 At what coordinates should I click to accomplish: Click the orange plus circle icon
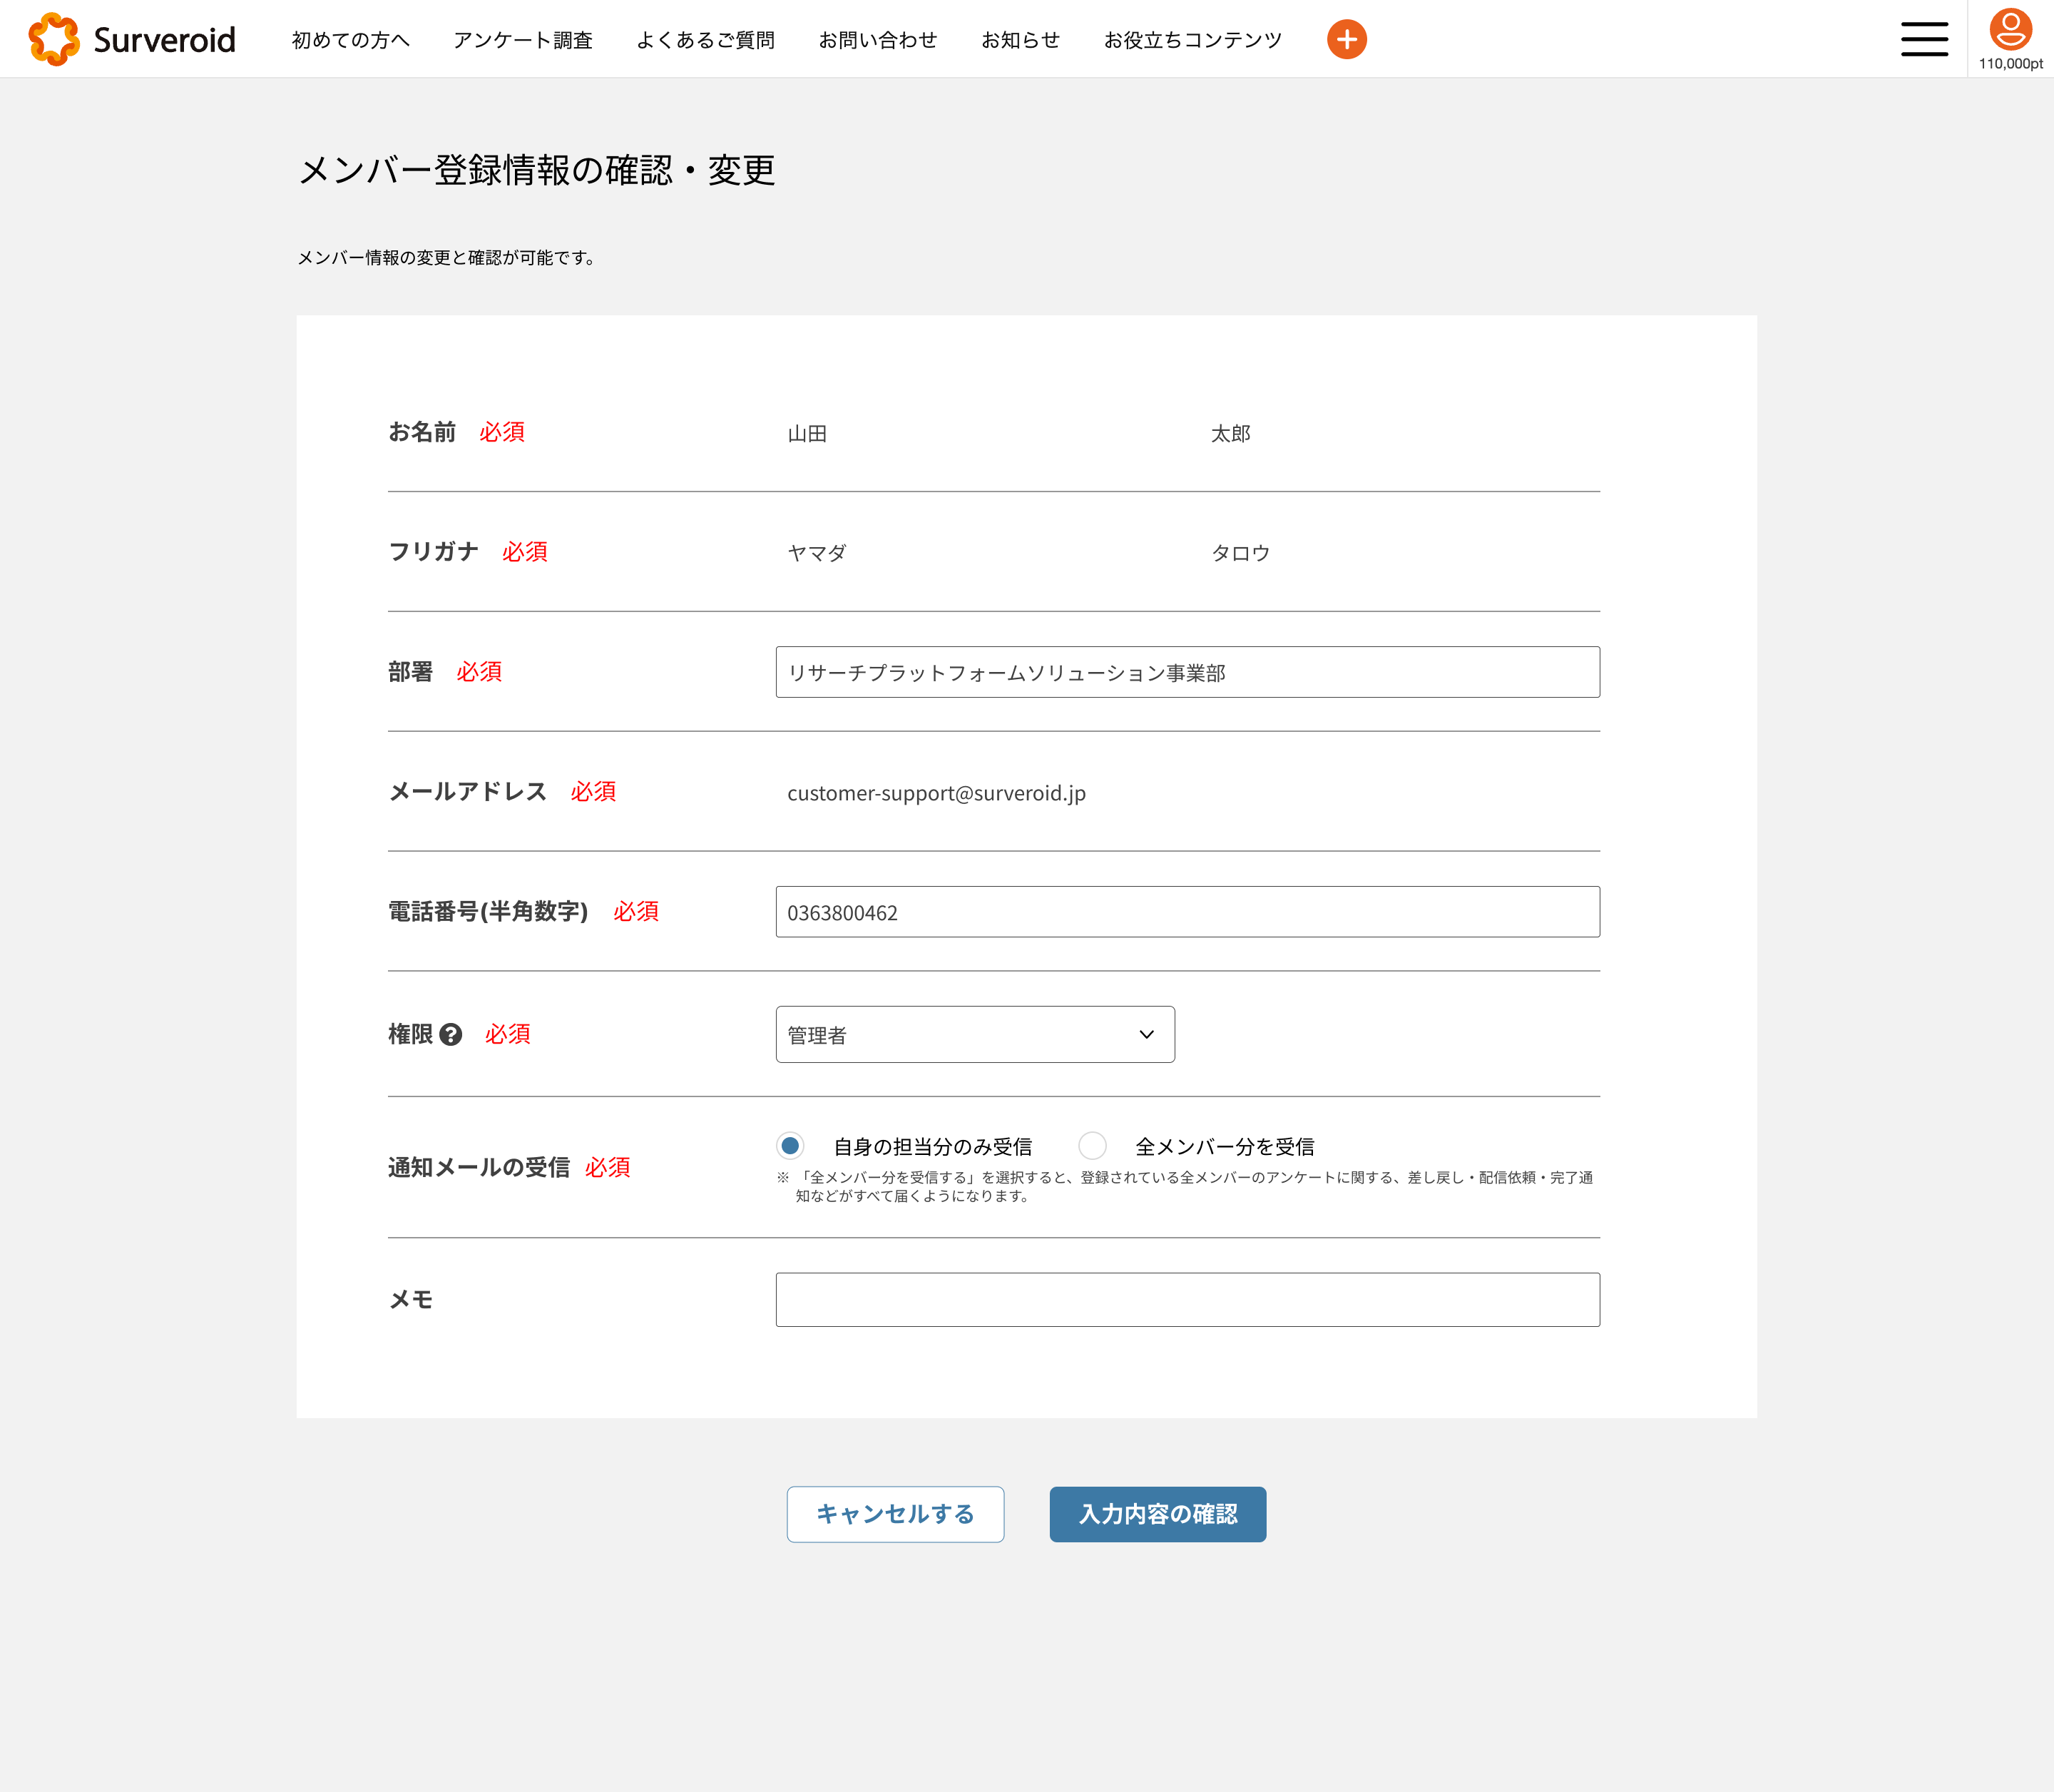click(x=1347, y=39)
